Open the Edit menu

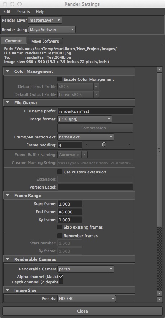click(x=7, y=12)
